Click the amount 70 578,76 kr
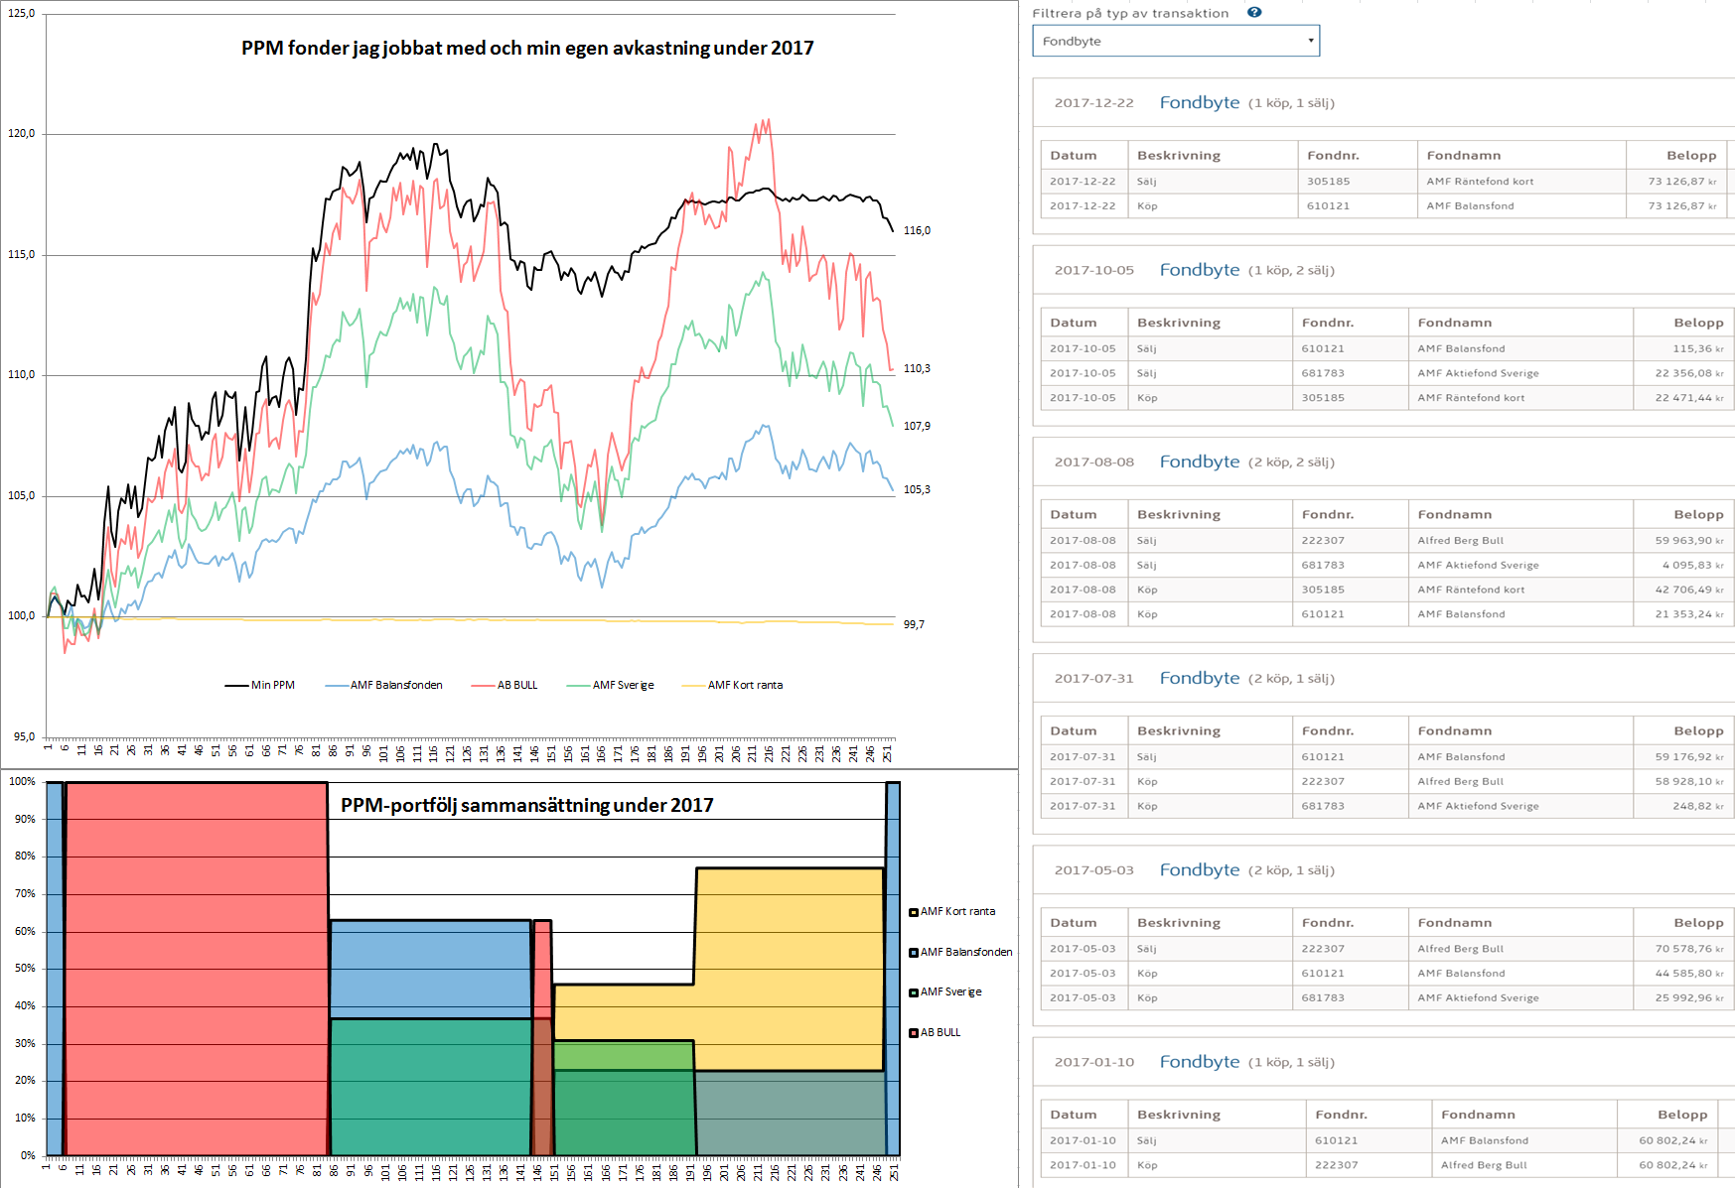The height and width of the screenshot is (1188, 1735). pos(1689,949)
